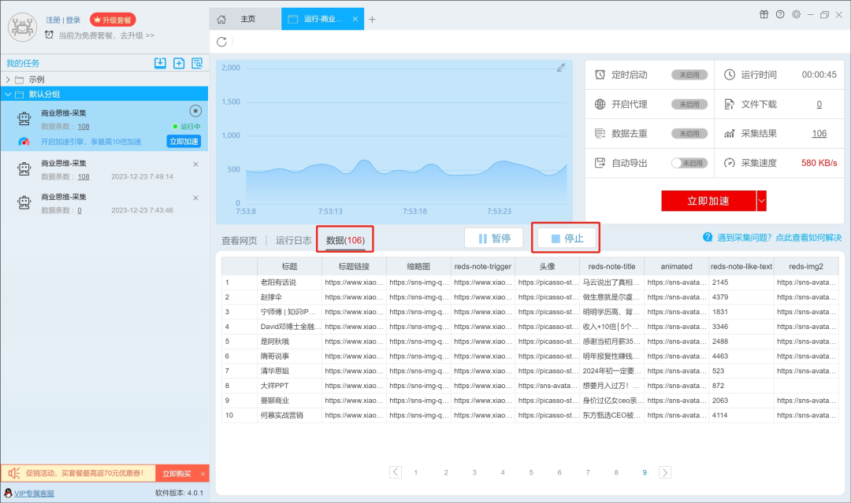Click the blue 立即加速 button in task list
This screenshot has height=503, width=851.
184,142
